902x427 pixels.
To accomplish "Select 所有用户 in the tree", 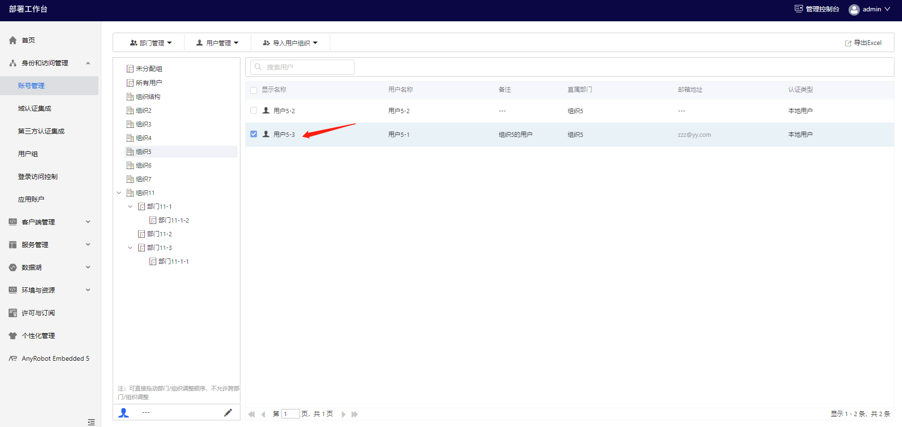I will tap(149, 83).
